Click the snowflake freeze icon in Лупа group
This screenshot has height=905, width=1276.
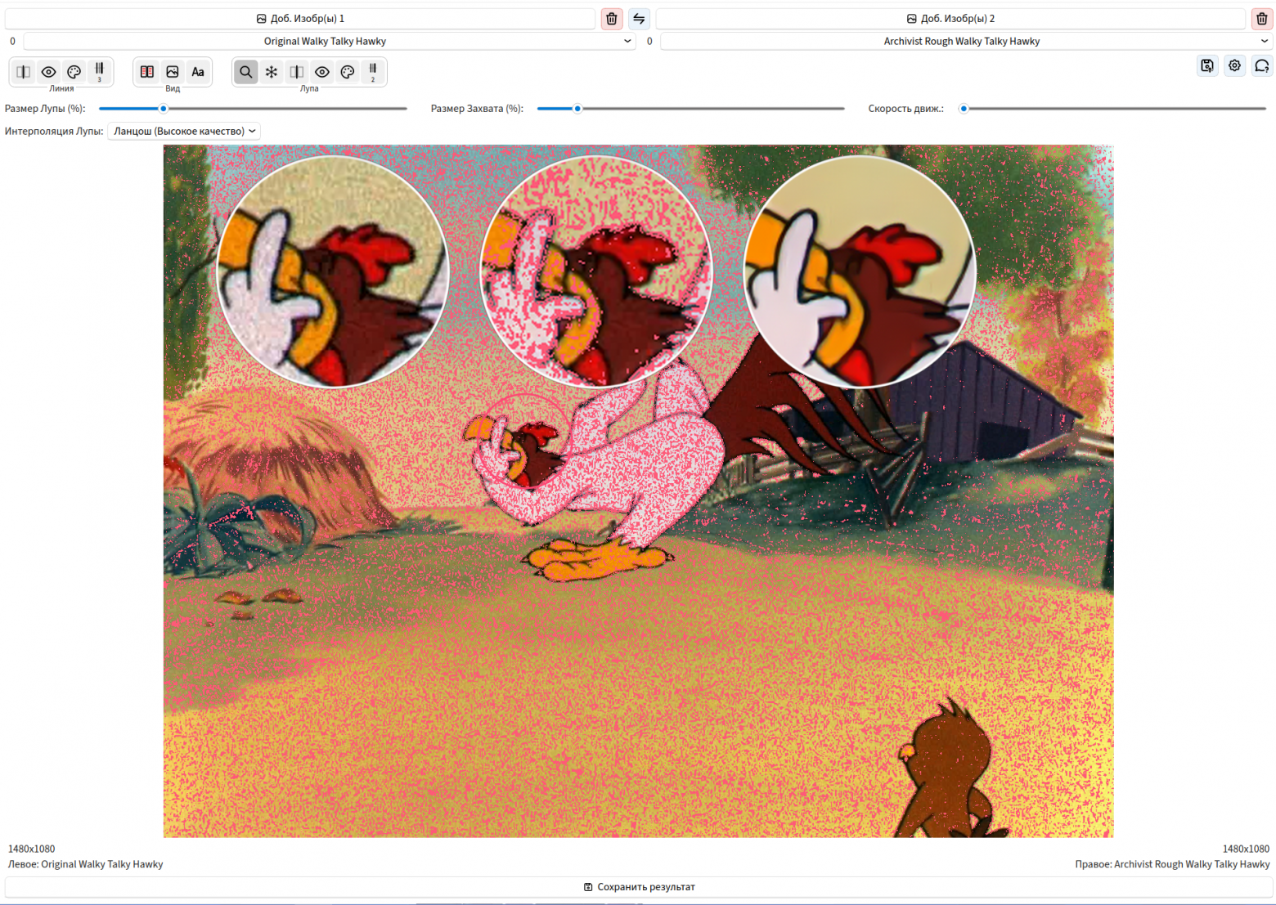tap(272, 72)
